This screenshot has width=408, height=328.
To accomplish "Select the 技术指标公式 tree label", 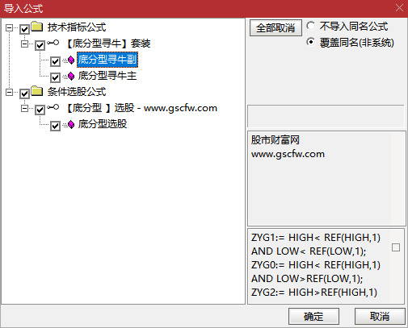I will pos(77,27).
